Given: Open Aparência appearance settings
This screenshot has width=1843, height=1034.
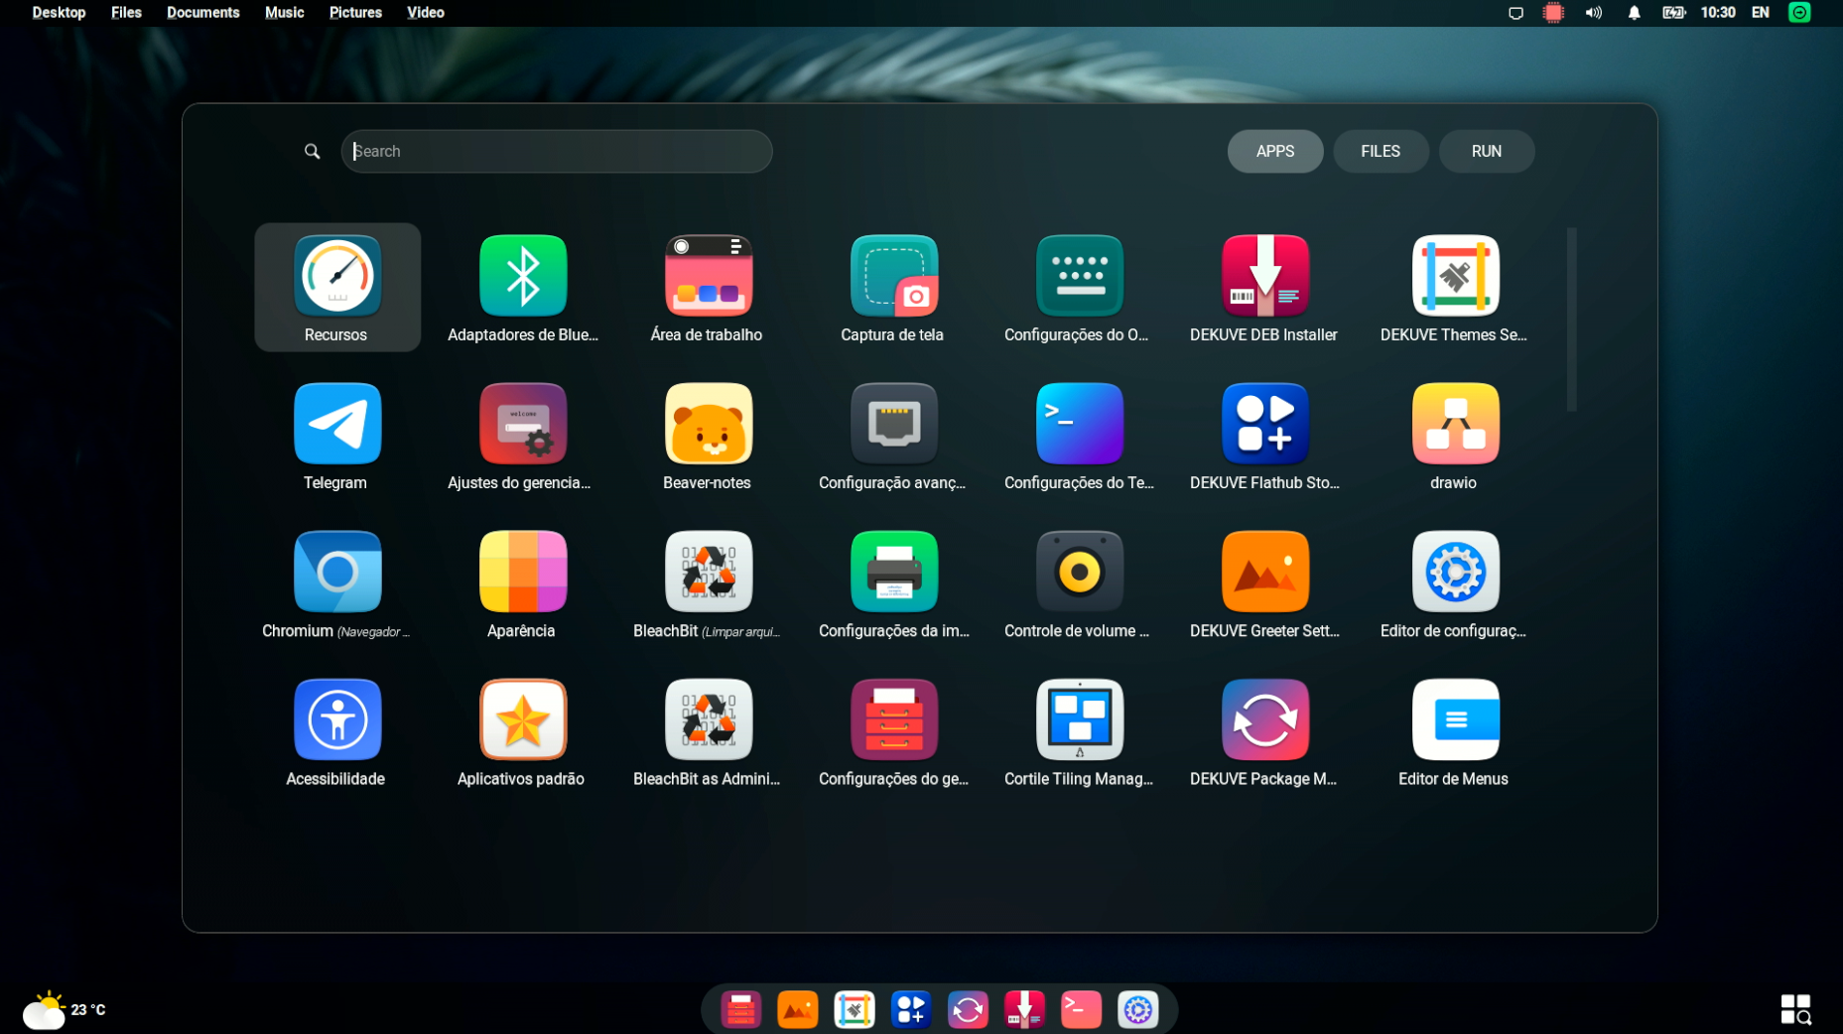Looking at the screenshot, I should coord(522,584).
